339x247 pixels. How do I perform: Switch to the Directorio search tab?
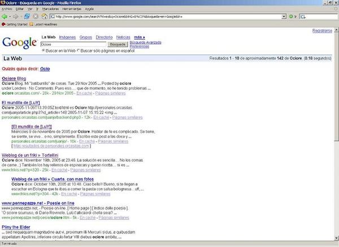[104, 37]
